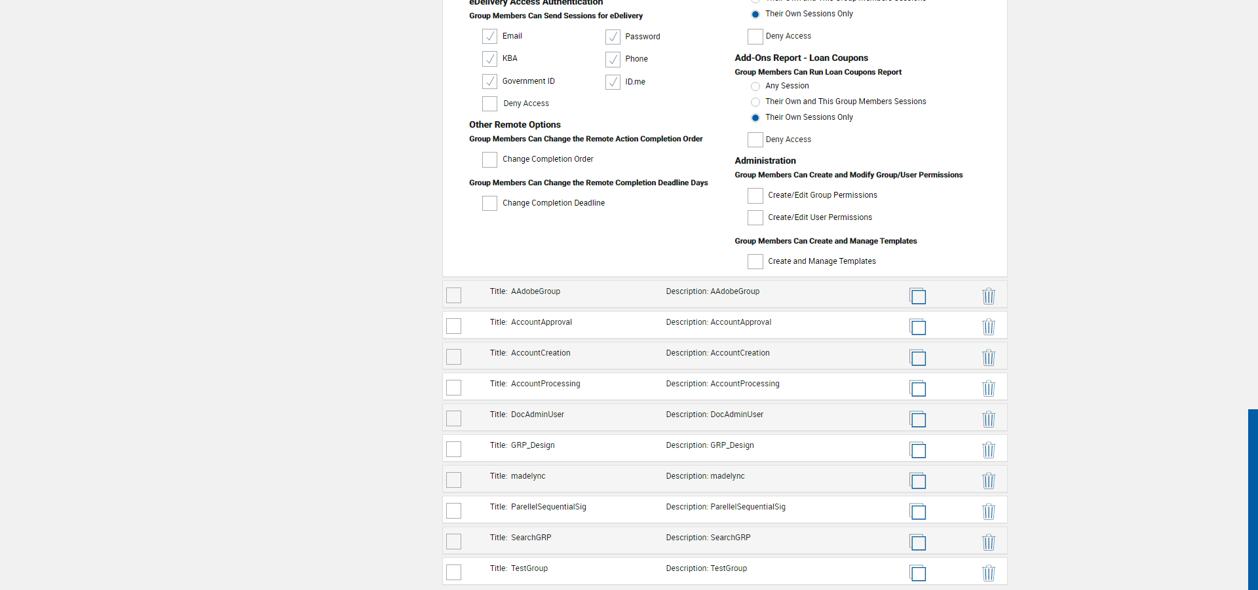Choose Their Own and This Group Members Sessions

pos(755,102)
